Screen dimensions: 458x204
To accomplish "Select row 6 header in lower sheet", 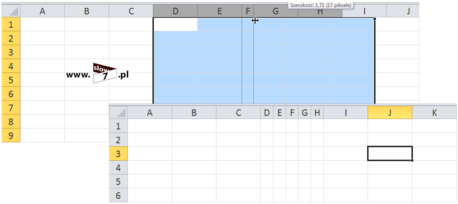I will [118, 195].
